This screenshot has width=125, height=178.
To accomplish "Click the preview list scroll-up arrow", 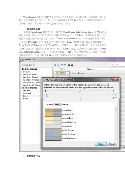I will tap(116, 108).
